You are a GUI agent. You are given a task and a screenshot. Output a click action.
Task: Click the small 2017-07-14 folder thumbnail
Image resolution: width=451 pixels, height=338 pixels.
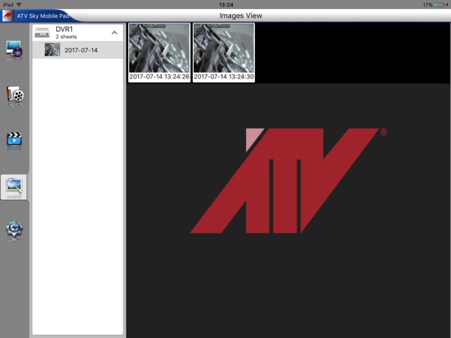coord(52,50)
